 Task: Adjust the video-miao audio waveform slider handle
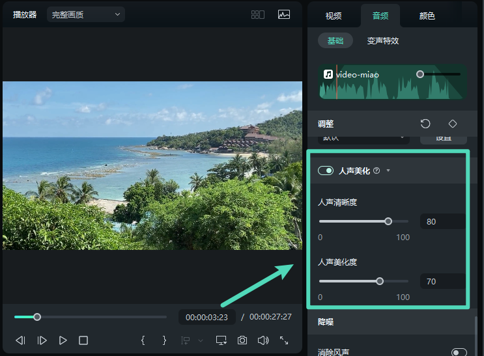(x=420, y=74)
